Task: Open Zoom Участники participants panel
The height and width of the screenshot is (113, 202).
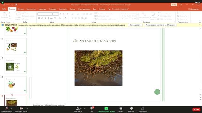Action: [x=78, y=109]
